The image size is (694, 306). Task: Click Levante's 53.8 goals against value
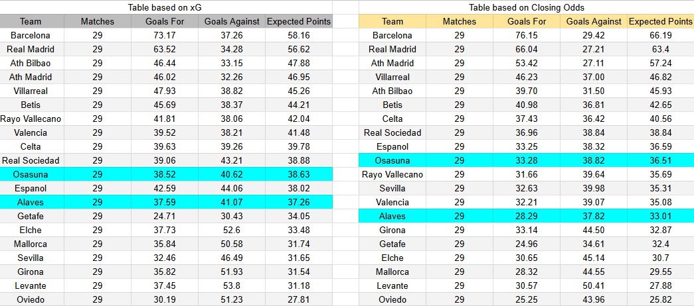[x=232, y=285]
